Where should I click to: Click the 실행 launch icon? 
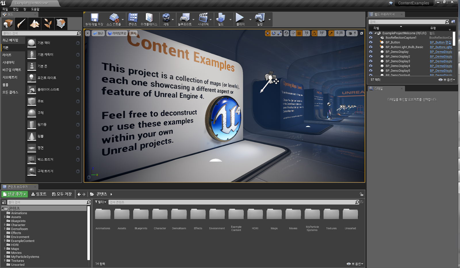pos(260,19)
